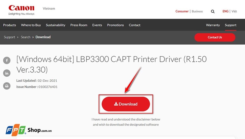Click the LBP3300 CAPT Printer Driver title
Image resolution: width=245 pixels, height=139 pixels.
point(111,64)
